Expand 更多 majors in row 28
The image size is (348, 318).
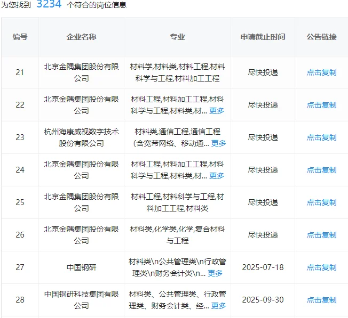click(218, 306)
